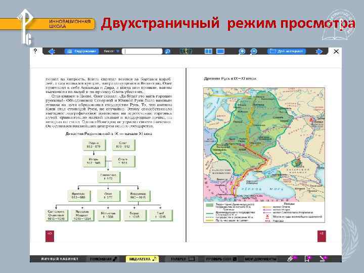Viewport: 364px width, 273px height.
Task: Click the Святослав box in dynasty chart
Action: pyautogui.click(x=108, y=177)
